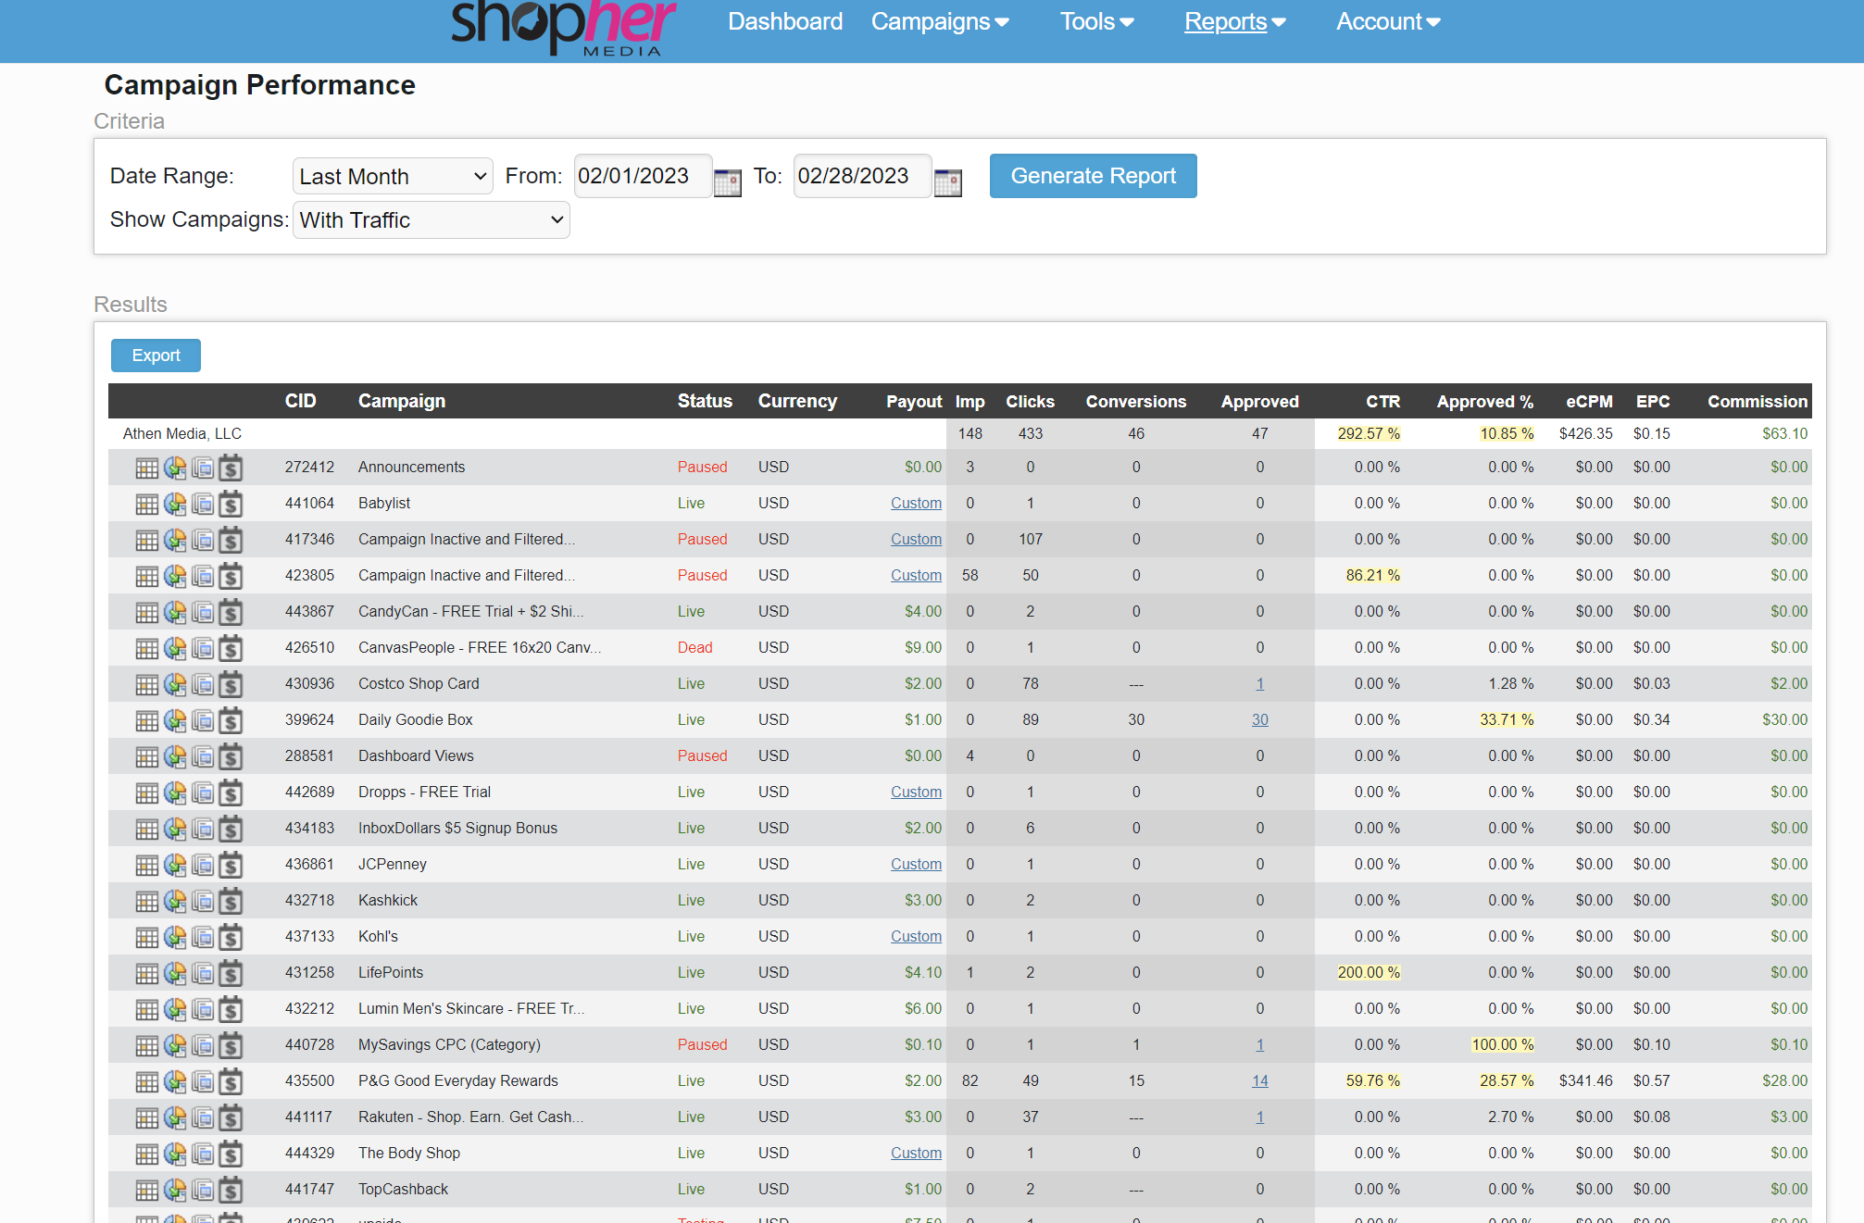Open calendar grid icon for CandyCan row
This screenshot has width=1864, height=1223.
pos(147,612)
